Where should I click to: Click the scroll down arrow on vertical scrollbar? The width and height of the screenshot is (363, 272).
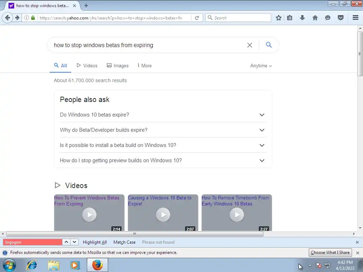pos(360,228)
